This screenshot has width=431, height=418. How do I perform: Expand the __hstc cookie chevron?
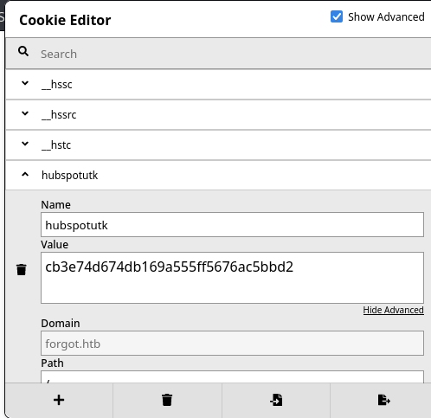click(25, 144)
